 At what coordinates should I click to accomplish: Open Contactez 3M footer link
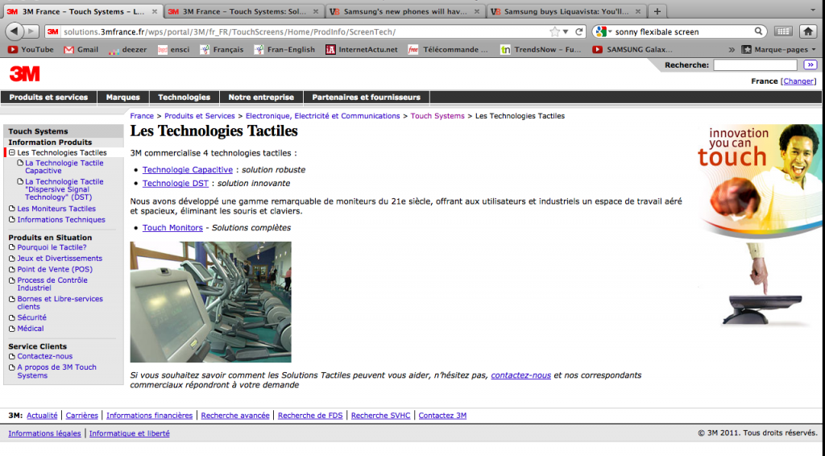[x=442, y=416]
